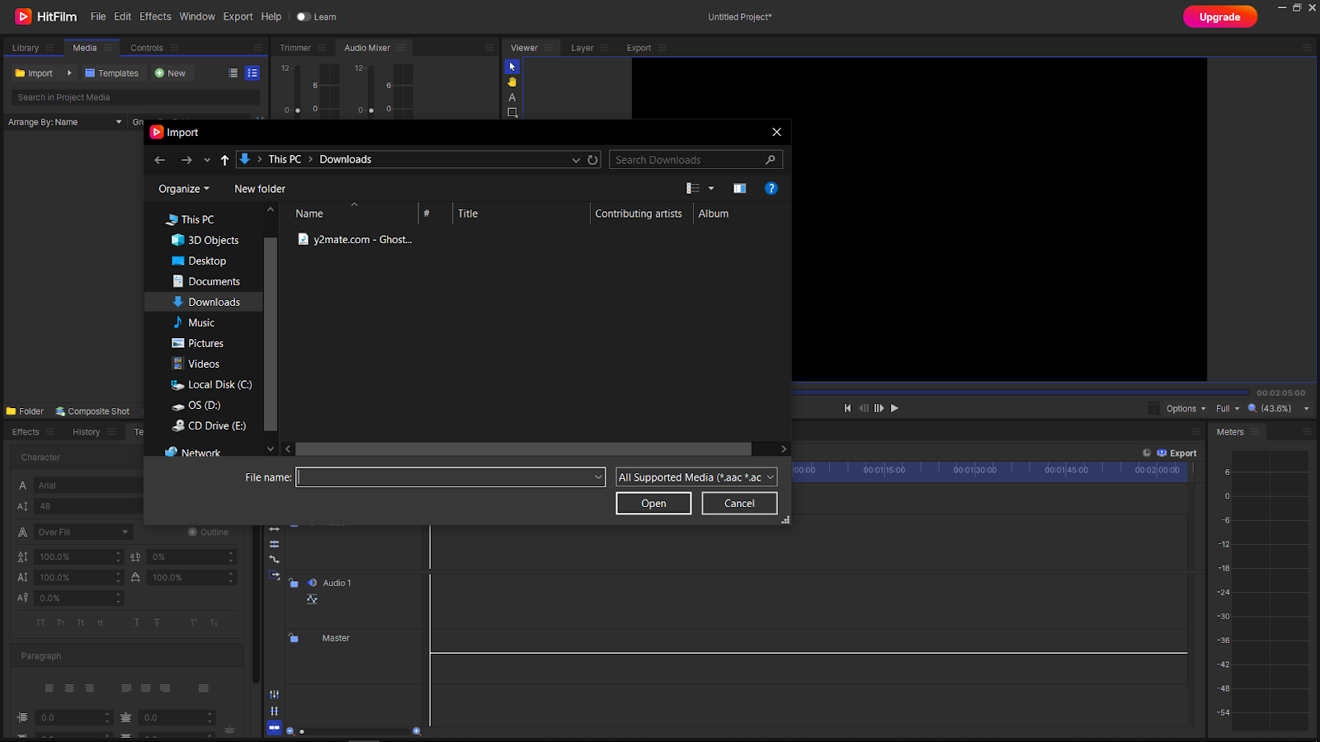The image size is (1320, 742).
Task: Select the Text tool in Viewer
Action: click(511, 97)
